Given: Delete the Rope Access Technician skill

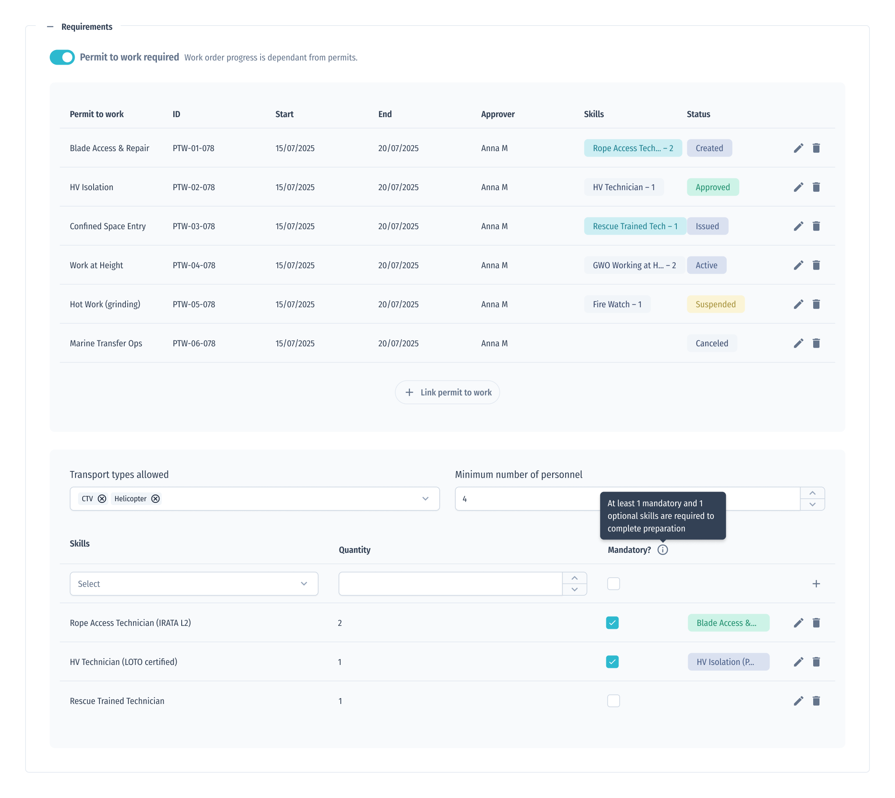Looking at the screenshot, I should [x=816, y=623].
